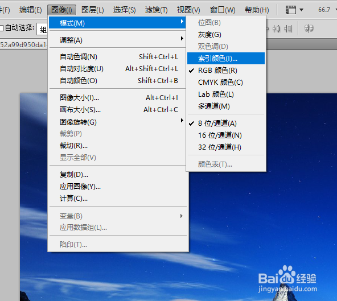Screen dimensions: 337x301
Task: Choose 复制(D)... command
Action: point(117,175)
